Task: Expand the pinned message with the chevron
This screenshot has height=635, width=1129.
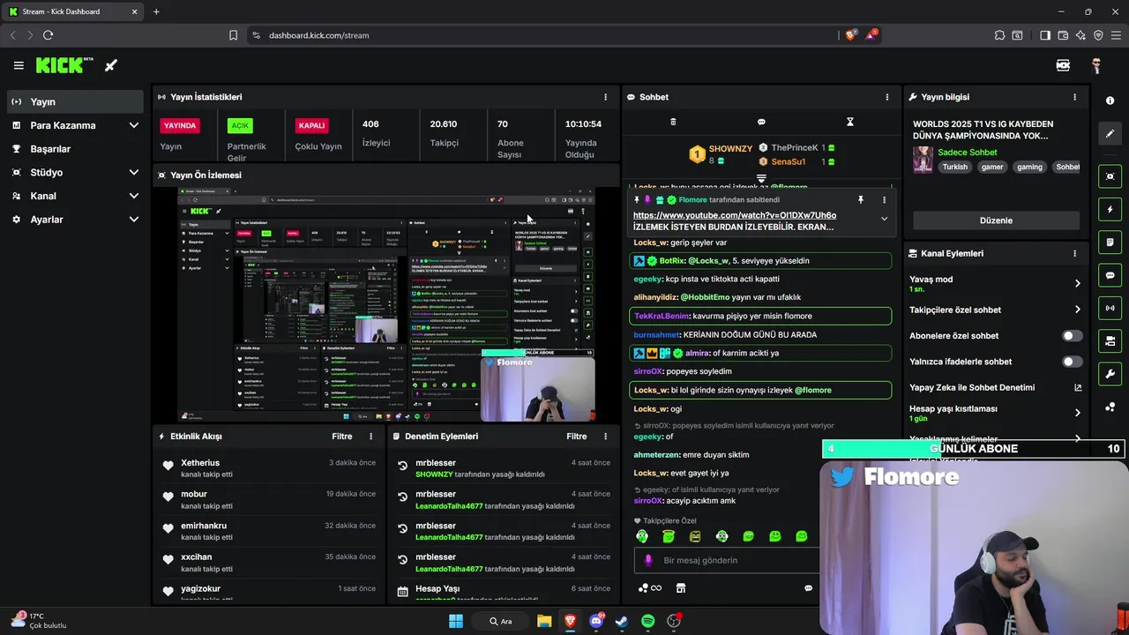Action: pos(884,219)
